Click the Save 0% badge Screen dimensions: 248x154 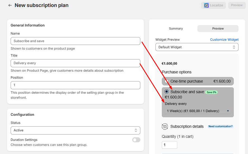click(211, 92)
